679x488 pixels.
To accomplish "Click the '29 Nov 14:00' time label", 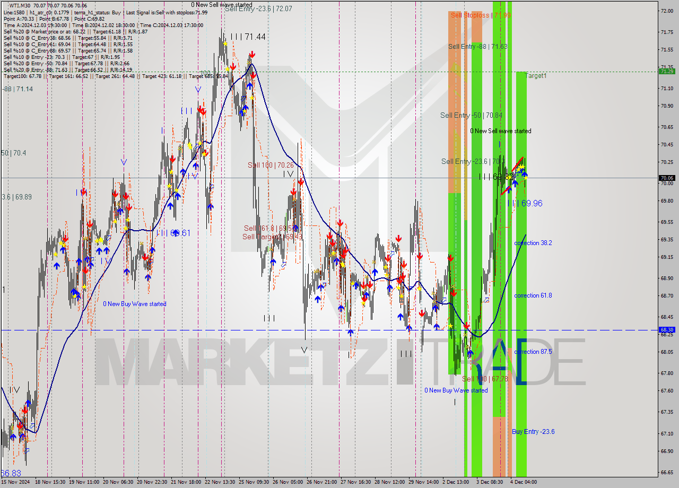I will (423, 482).
